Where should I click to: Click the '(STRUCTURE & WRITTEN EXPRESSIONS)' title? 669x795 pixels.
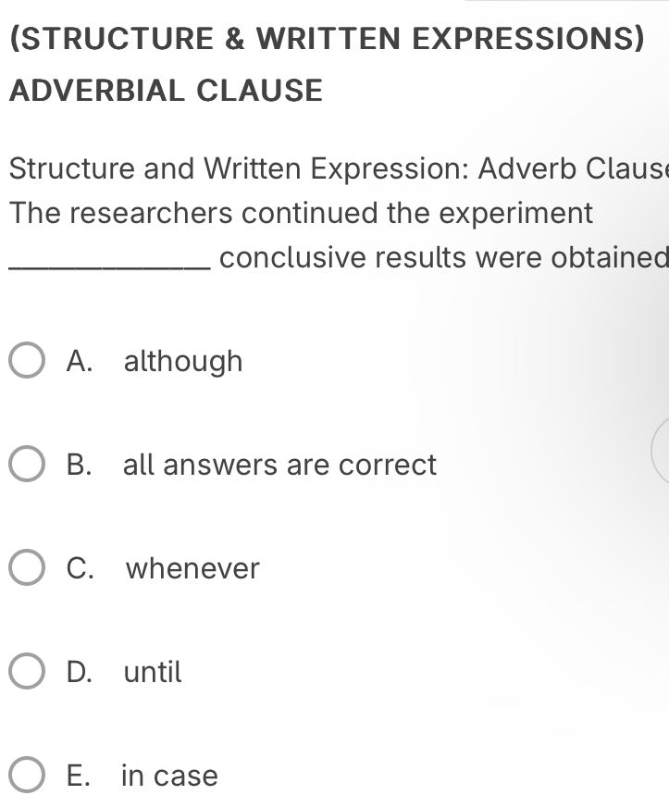click(328, 39)
